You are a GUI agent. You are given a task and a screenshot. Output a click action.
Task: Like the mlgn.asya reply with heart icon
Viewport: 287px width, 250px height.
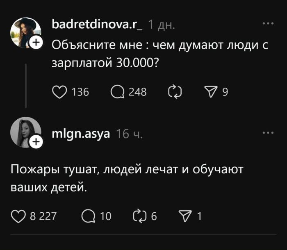[x=18, y=216]
